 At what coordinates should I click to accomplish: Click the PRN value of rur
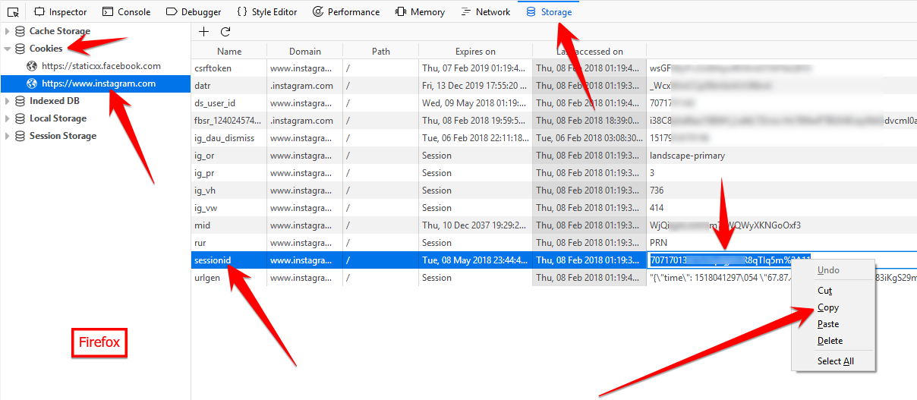659,243
